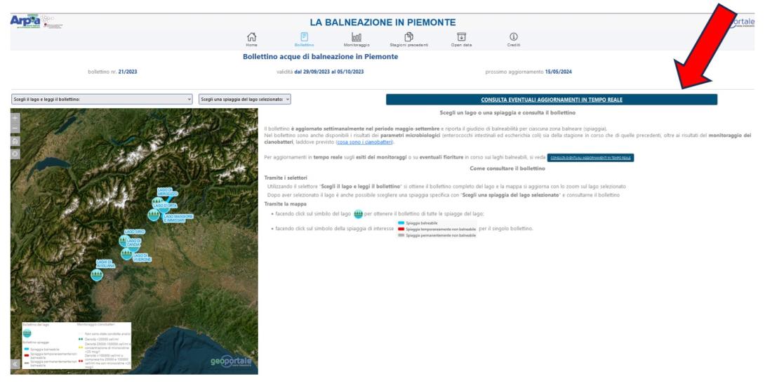
Task: Click the 'LAGO DI VIVERONE' map label
Action: coord(142,257)
